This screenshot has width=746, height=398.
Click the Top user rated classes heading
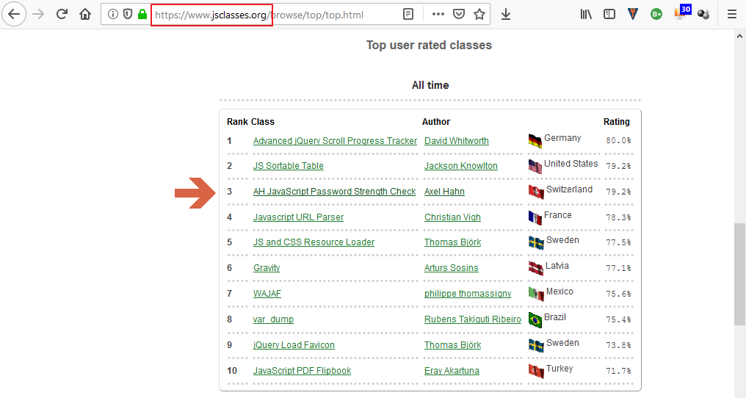click(429, 46)
